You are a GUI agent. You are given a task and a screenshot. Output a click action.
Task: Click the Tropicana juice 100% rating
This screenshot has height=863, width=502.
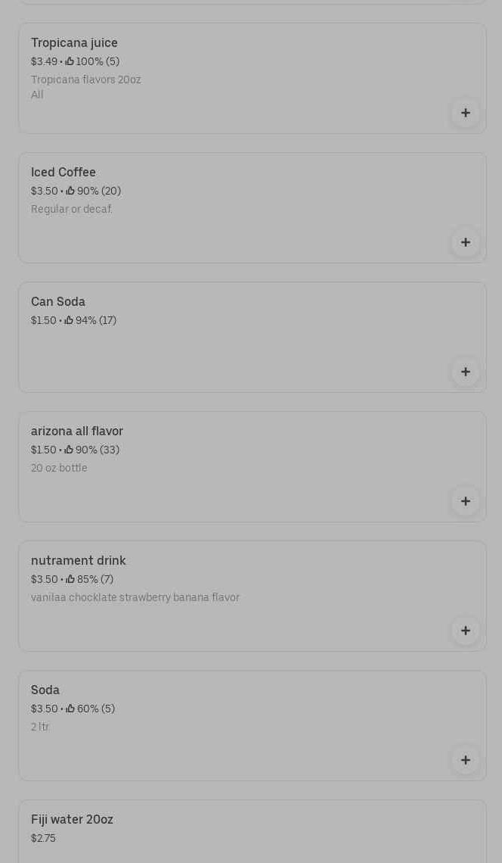[x=92, y=62]
